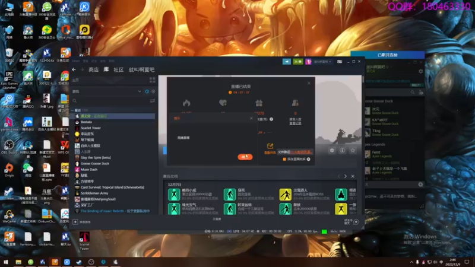The width and height of the screenshot is (475, 267).
Task: Select friend Feint playing Apex Legends
Action: 394,154
